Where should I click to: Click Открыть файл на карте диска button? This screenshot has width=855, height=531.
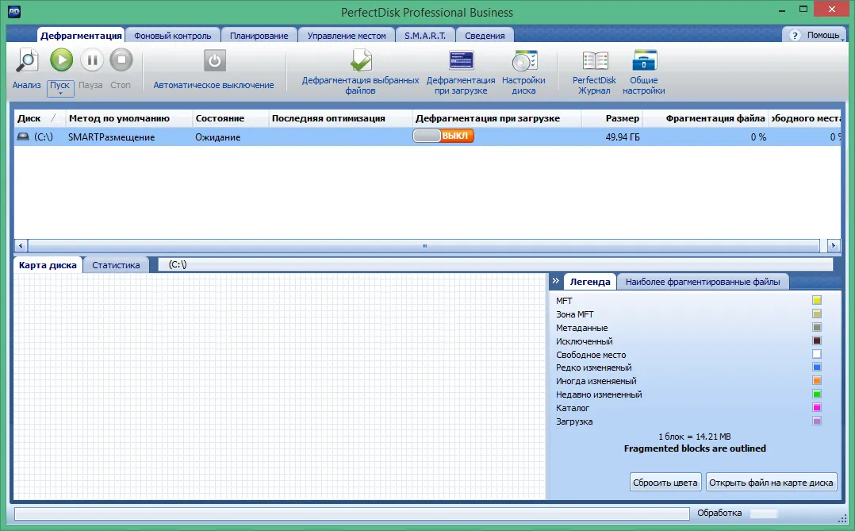[x=771, y=483]
